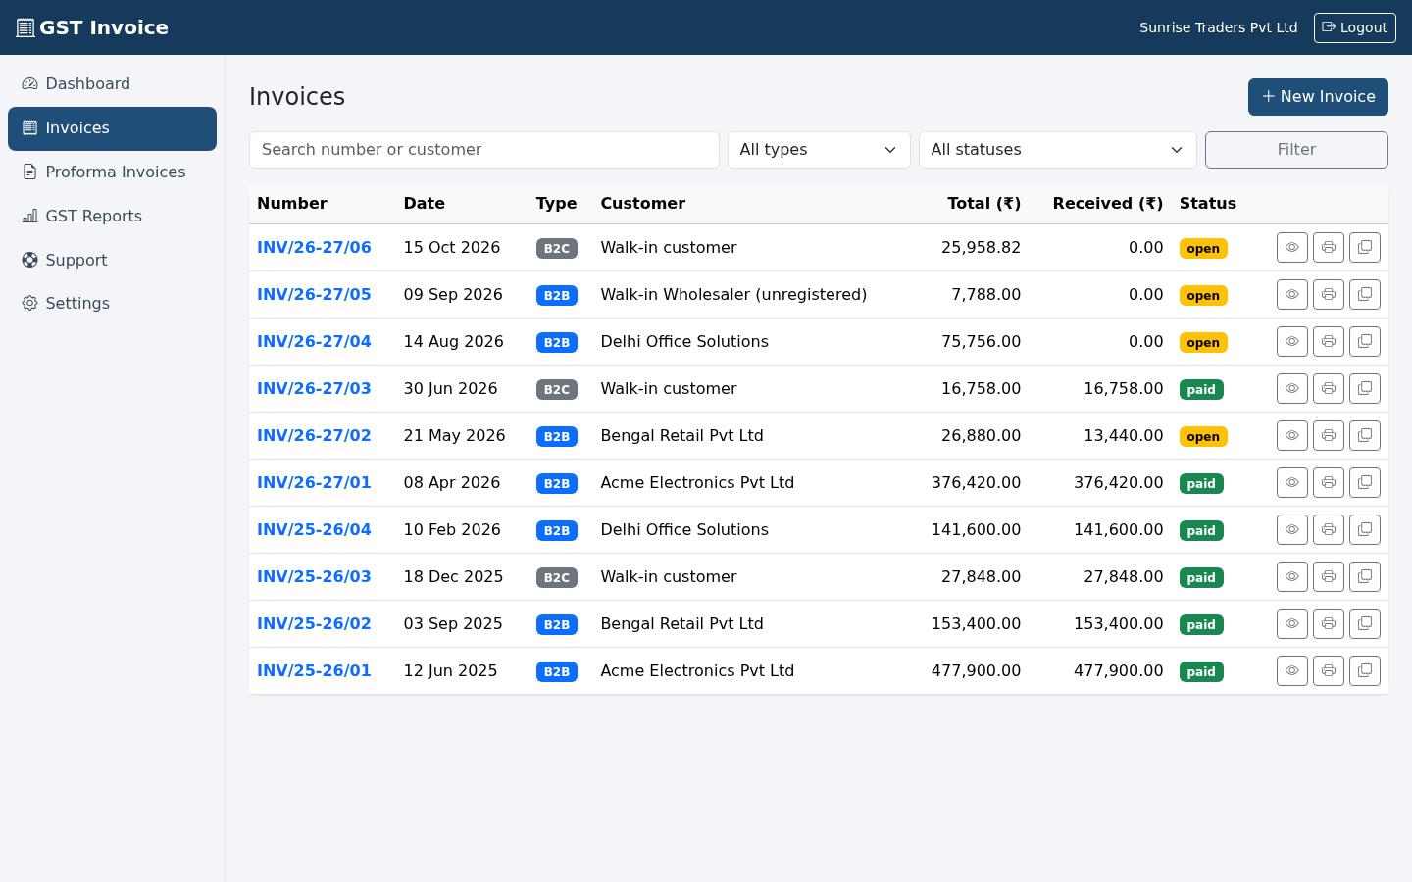Viewport: 1412px width, 882px height.
Task: Click the Customer column header
Action: tap(643, 204)
